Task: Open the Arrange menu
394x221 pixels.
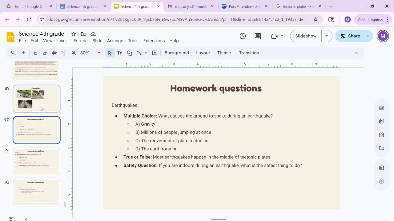Action: point(115,41)
